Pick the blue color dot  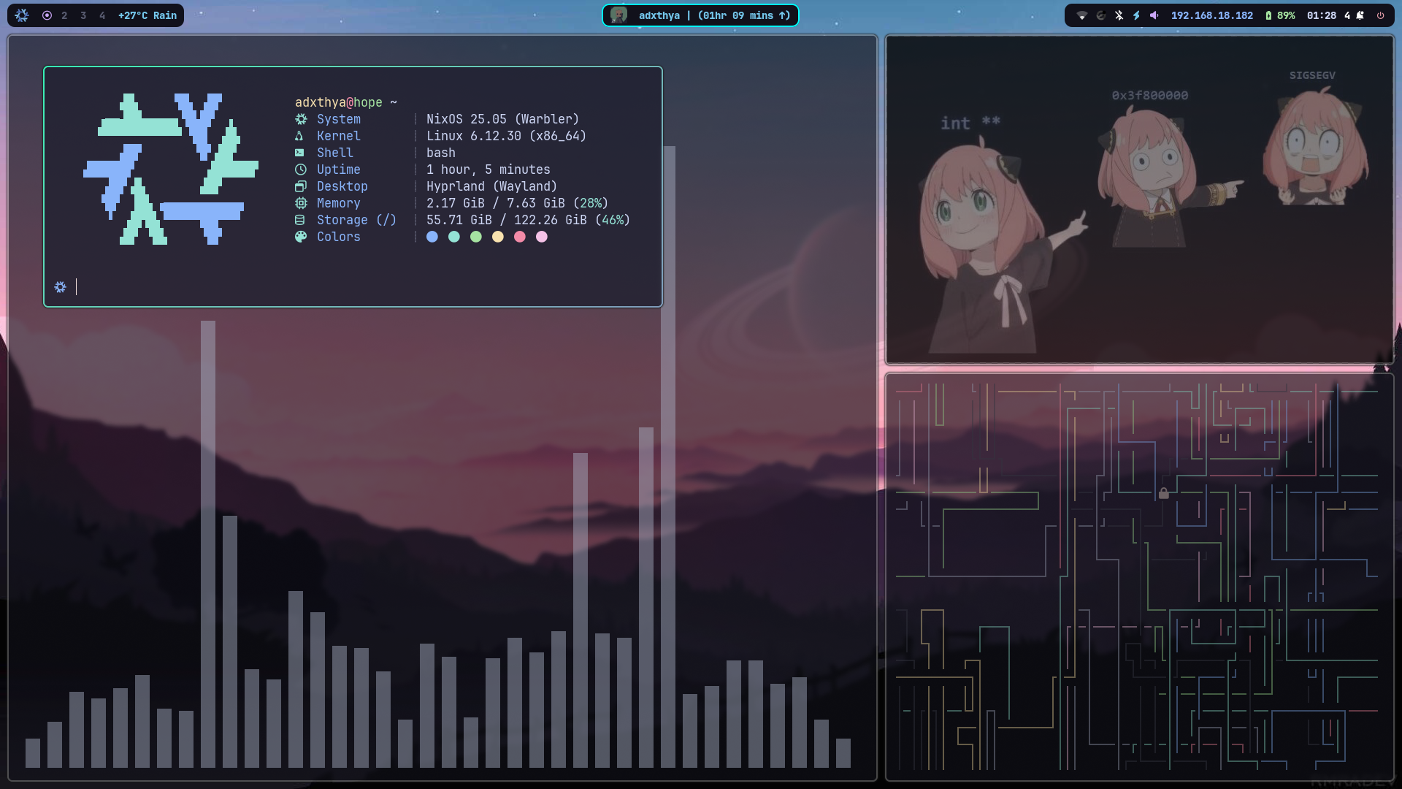pyautogui.click(x=432, y=237)
